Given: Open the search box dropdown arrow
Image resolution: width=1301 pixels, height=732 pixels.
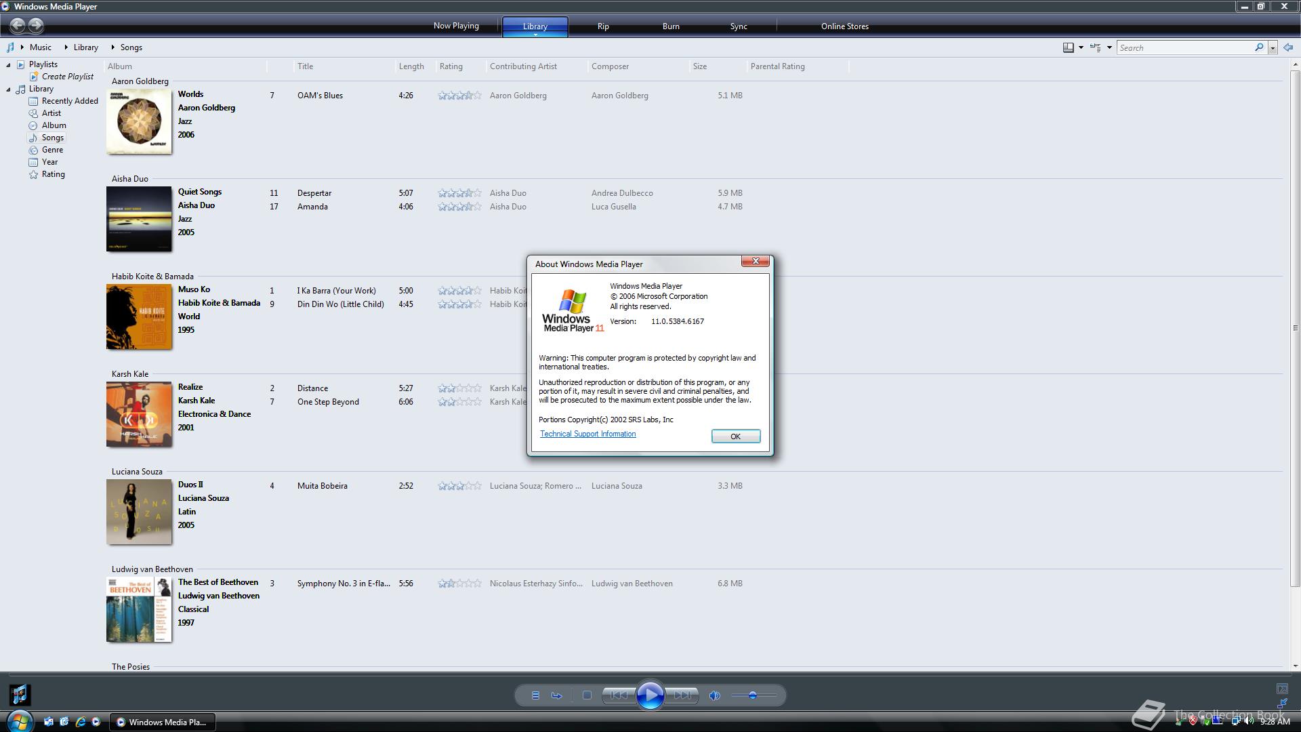Looking at the screenshot, I should (x=1273, y=48).
